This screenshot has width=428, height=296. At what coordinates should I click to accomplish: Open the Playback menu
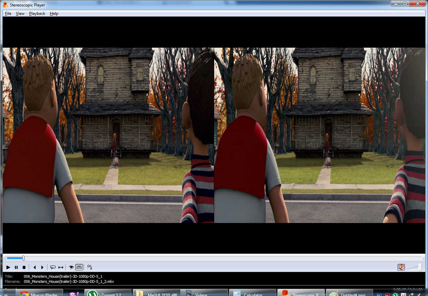[x=37, y=13]
